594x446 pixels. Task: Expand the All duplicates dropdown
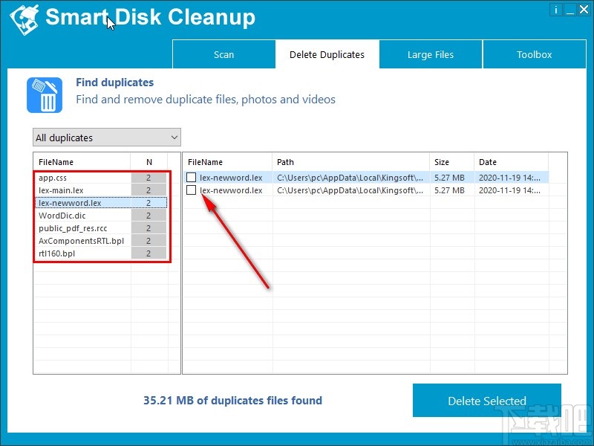(107, 138)
